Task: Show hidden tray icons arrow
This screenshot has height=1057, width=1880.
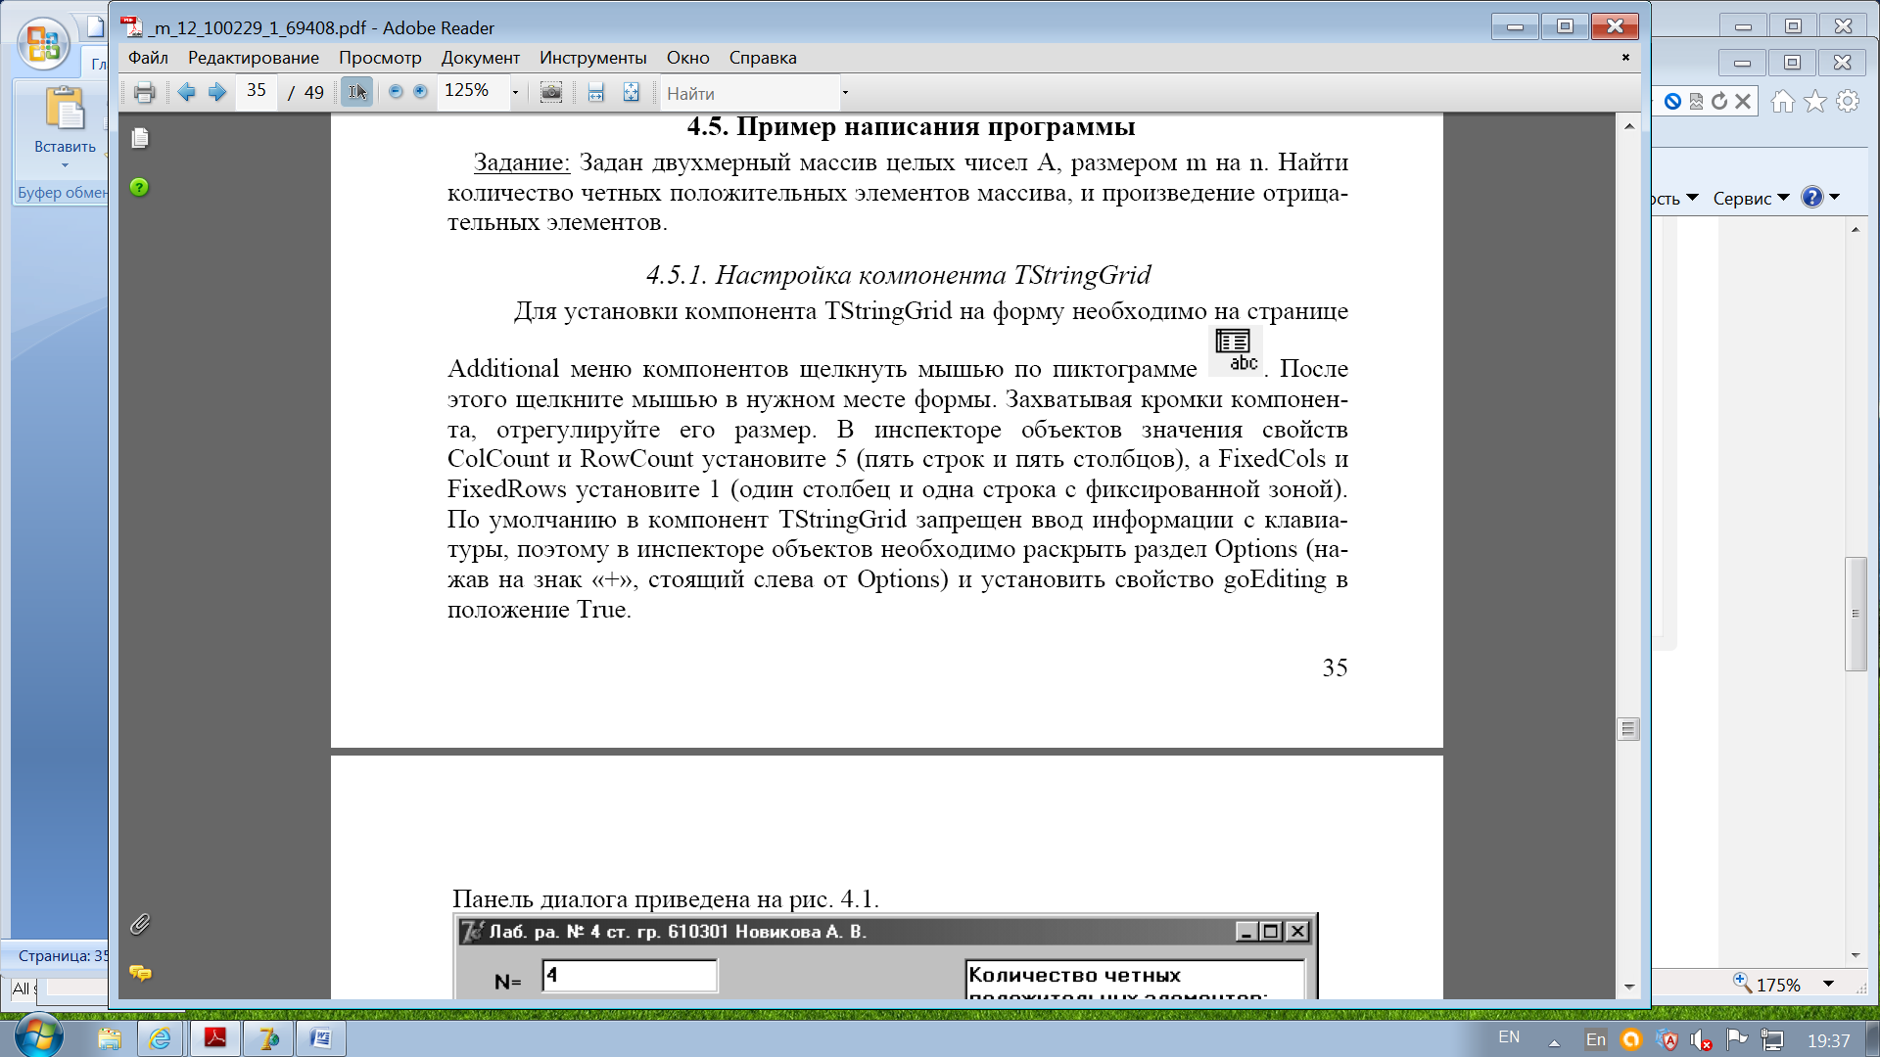Action: pos(1554,1042)
